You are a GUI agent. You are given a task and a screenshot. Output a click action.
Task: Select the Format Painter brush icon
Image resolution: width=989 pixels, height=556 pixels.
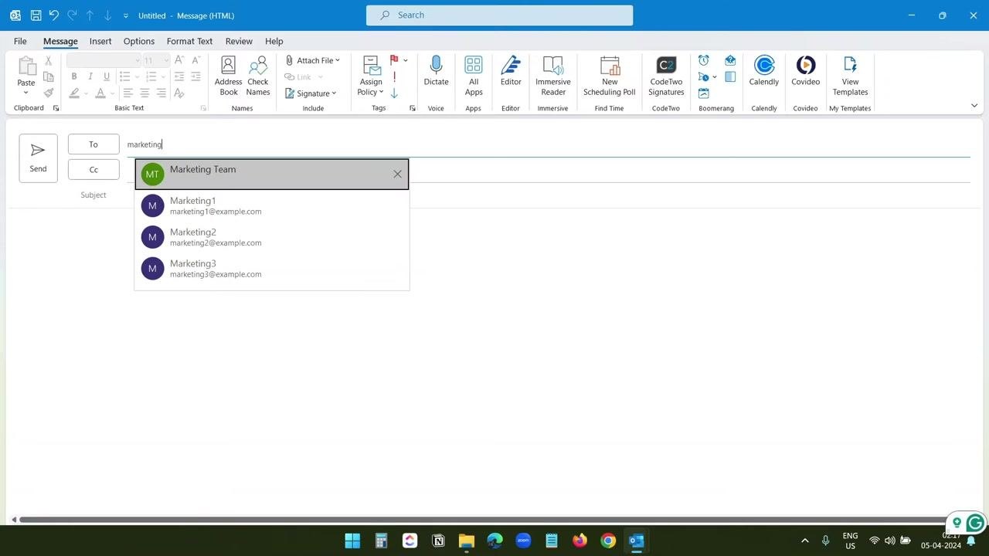click(48, 93)
